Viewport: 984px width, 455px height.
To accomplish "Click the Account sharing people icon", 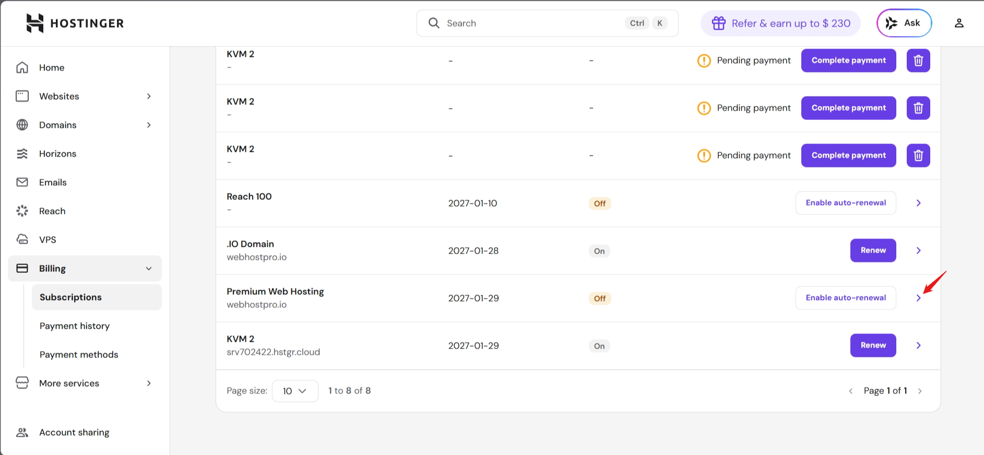I will [22, 432].
